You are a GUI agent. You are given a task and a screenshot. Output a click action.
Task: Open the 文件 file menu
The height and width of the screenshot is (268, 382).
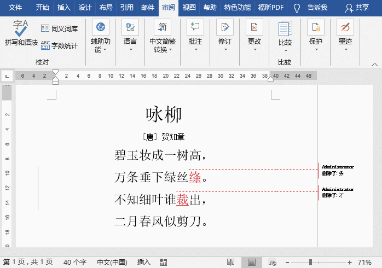[x=15, y=8]
